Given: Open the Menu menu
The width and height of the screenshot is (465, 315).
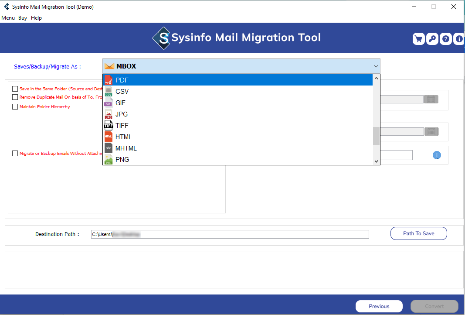Looking at the screenshot, I should 8,18.
